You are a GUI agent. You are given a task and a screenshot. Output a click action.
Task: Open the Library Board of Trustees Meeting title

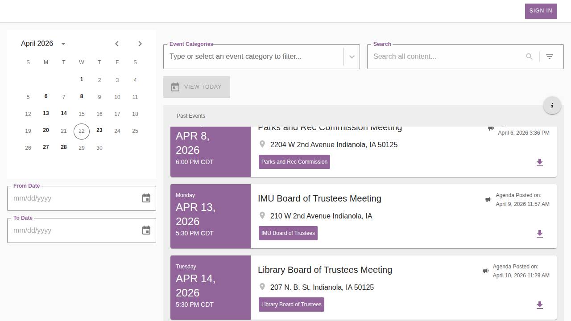(x=325, y=270)
